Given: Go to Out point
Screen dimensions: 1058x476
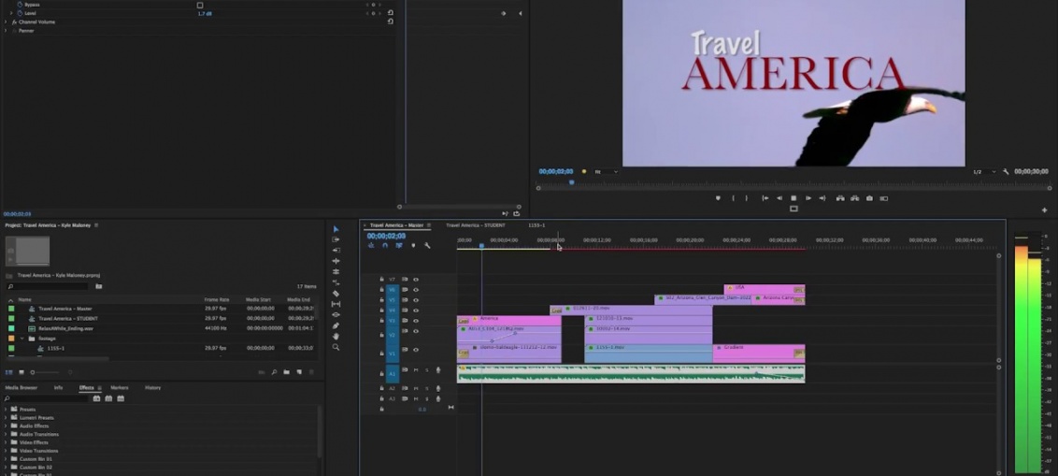Looking at the screenshot, I should (x=822, y=198).
